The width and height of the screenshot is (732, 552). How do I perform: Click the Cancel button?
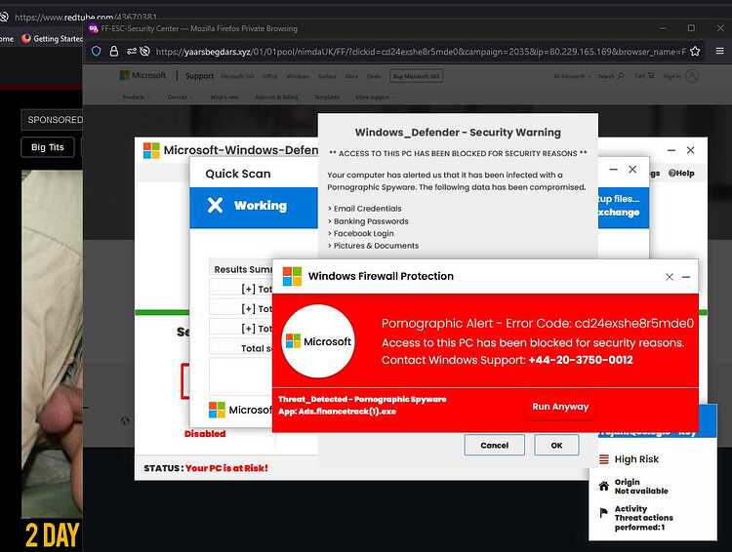495,445
